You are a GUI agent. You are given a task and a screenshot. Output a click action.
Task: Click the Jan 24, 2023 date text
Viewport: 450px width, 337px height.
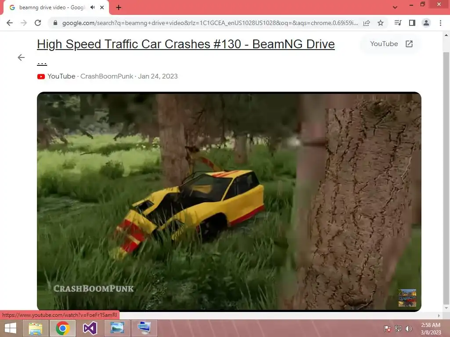[158, 76]
